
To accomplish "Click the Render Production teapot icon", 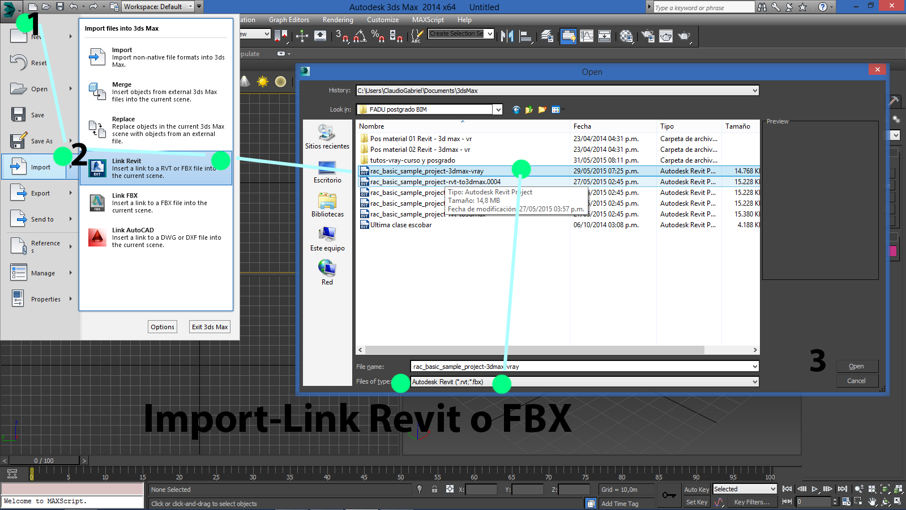I will pyautogui.click(x=685, y=36).
